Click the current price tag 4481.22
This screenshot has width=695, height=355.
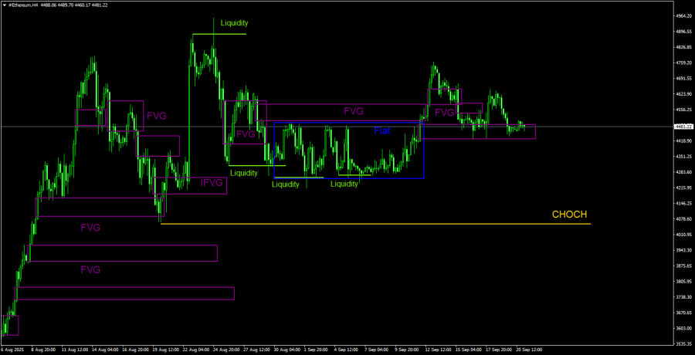tap(683, 127)
